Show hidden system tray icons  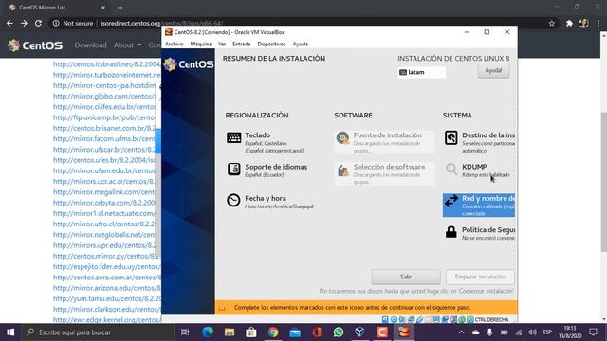462,332
